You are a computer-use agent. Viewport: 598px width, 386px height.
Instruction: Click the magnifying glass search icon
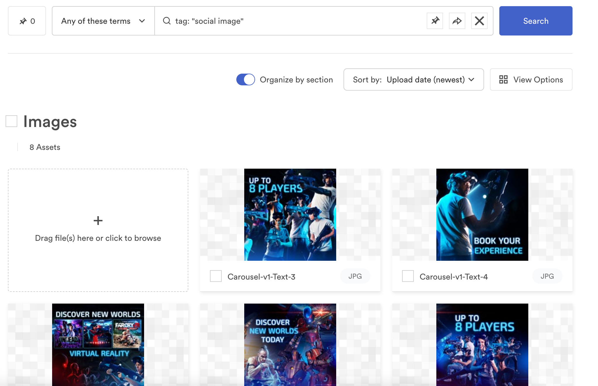pos(167,21)
